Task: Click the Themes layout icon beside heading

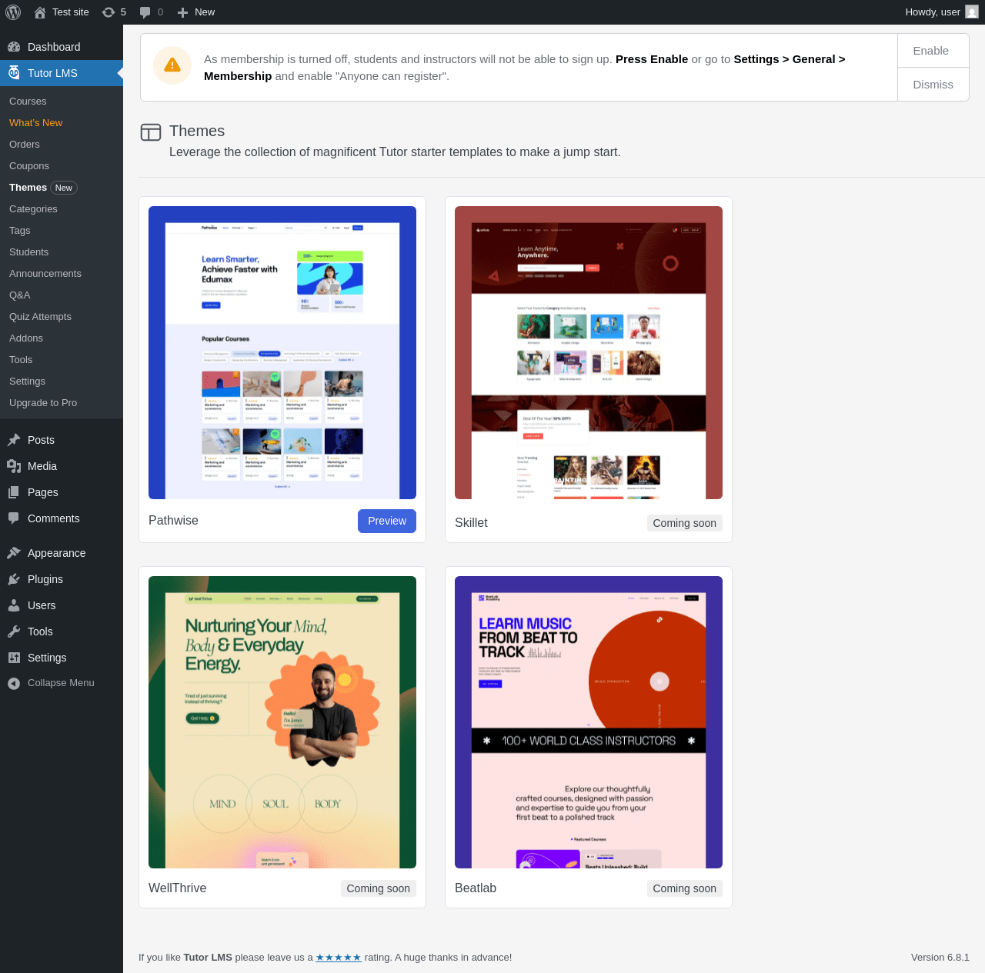Action: (x=151, y=132)
